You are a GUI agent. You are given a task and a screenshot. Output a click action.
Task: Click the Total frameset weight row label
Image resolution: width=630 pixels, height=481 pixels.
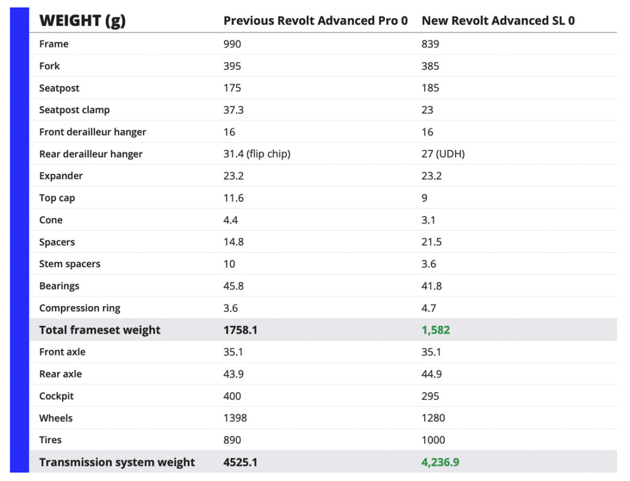point(100,330)
